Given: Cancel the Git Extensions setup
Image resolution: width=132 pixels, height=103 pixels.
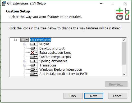Looking at the screenshot, I should pos(118,96).
